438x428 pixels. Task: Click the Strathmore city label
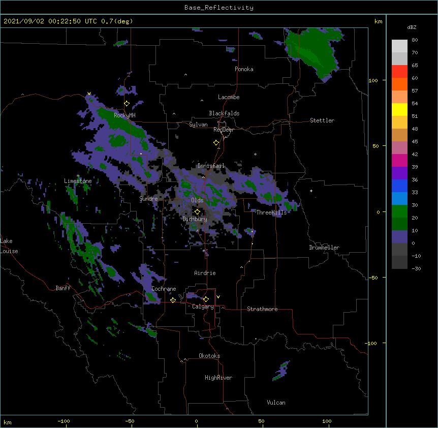[x=262, y=309]
